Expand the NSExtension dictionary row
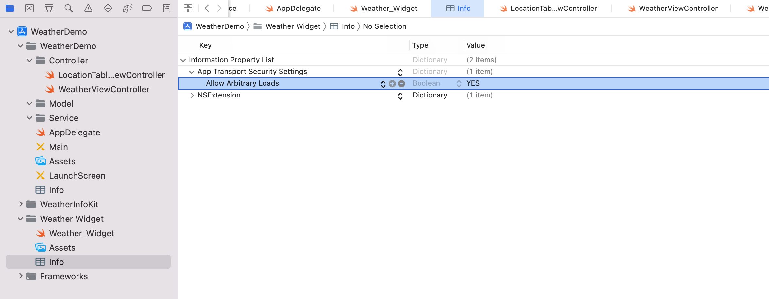This screenshot has height=299, width=769. point(192,95)
